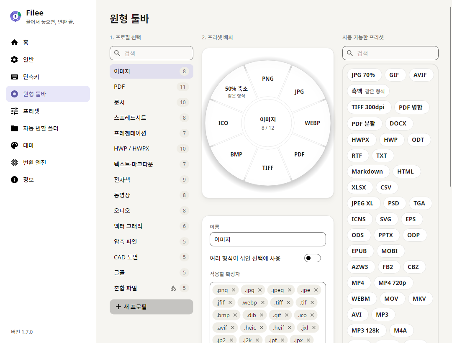Select the 스프레드시트 profile
Screen dimensions: 452x343
152,118
